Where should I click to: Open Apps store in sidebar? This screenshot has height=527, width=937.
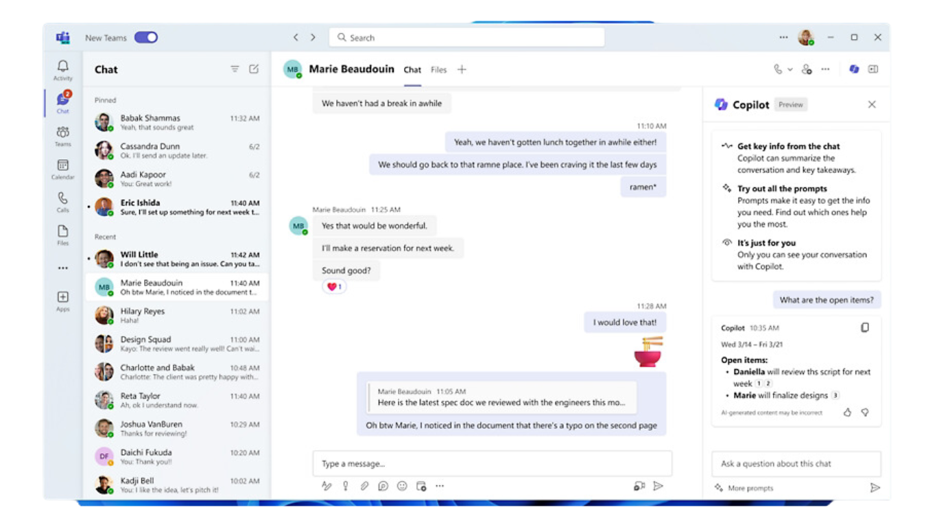(x=62, y=301)
